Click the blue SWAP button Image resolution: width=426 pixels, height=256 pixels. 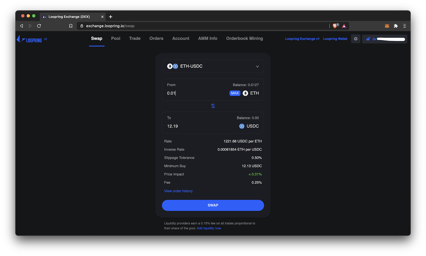(x=213, y=205)
